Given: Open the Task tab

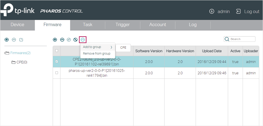Looking at the screenshot, I should [88, 25].
